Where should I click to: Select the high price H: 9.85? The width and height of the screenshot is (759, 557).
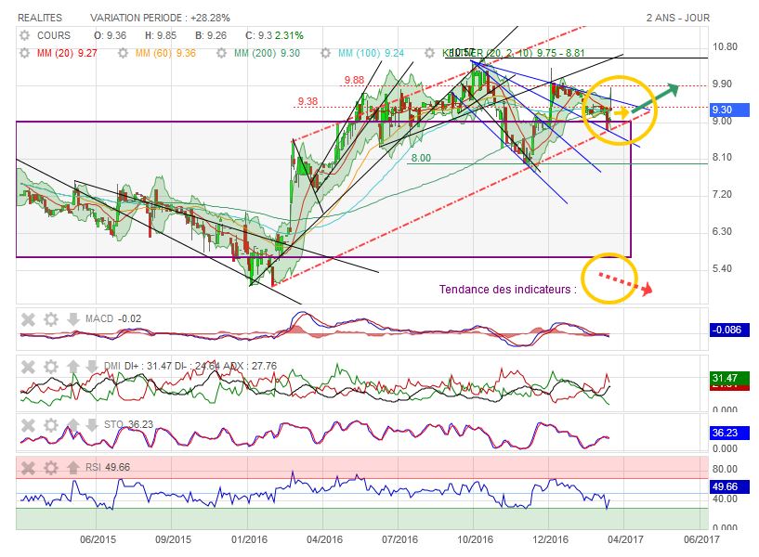[161, 35]
